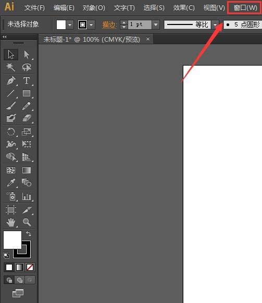Select the Symbol Sprayer tool
Image resolution: width=262 pixels, height=303 pixels.
pos(11,196)
